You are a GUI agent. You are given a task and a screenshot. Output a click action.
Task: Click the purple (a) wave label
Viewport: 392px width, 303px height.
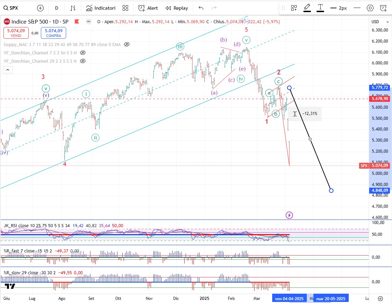pos(214,93)
